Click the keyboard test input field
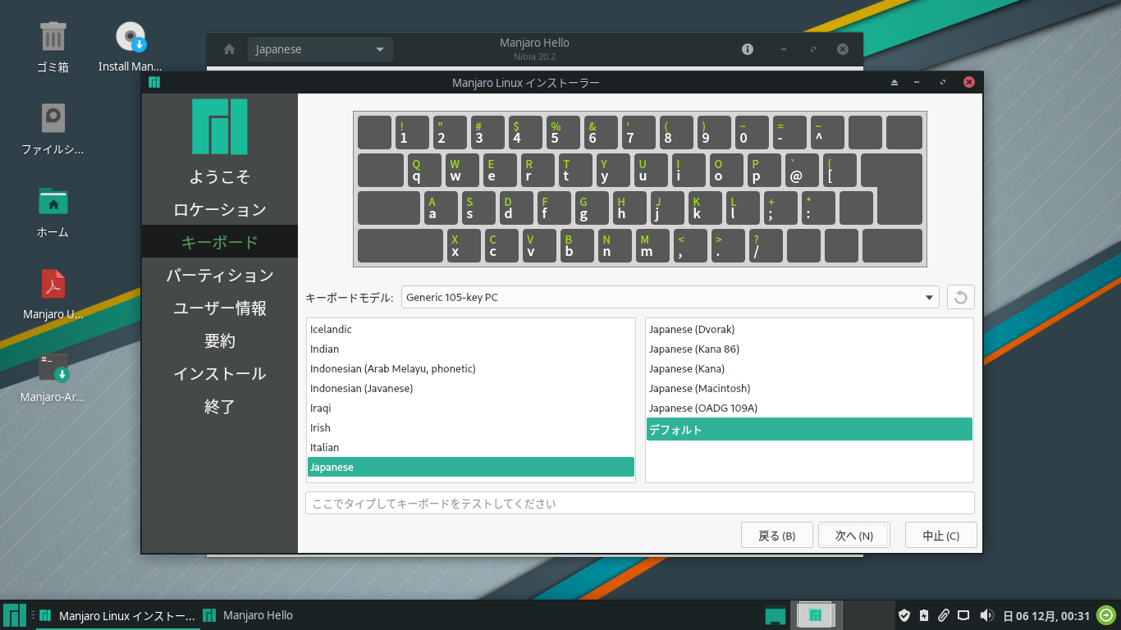This screenshot has height=630, width=1121. tap(639, 503)
